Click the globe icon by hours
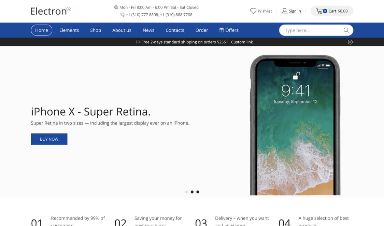Image resolution: width=384 pixels, height=226 pixels. [x=116, y=8]
